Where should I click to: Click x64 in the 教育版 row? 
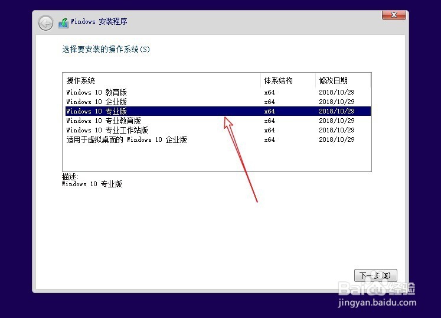pos(269,92)
